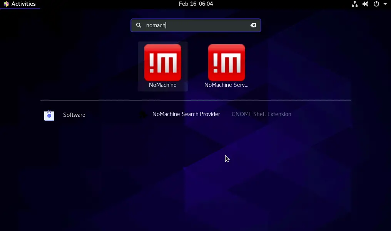
Task: Click the Feb 16 date in top bar
Action: click(x=187, y=4)
